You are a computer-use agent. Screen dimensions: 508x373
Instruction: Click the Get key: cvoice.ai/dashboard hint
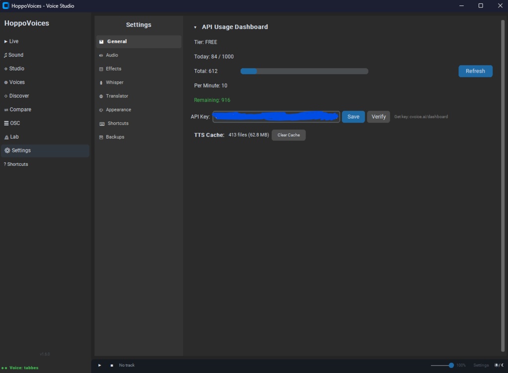(421, 117)
